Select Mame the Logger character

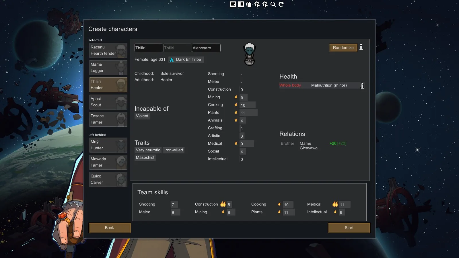click(108, 68)
